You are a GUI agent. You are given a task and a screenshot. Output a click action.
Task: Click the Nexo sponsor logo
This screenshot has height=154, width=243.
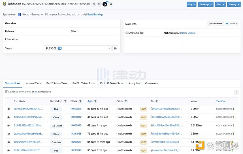coord(19,15)
